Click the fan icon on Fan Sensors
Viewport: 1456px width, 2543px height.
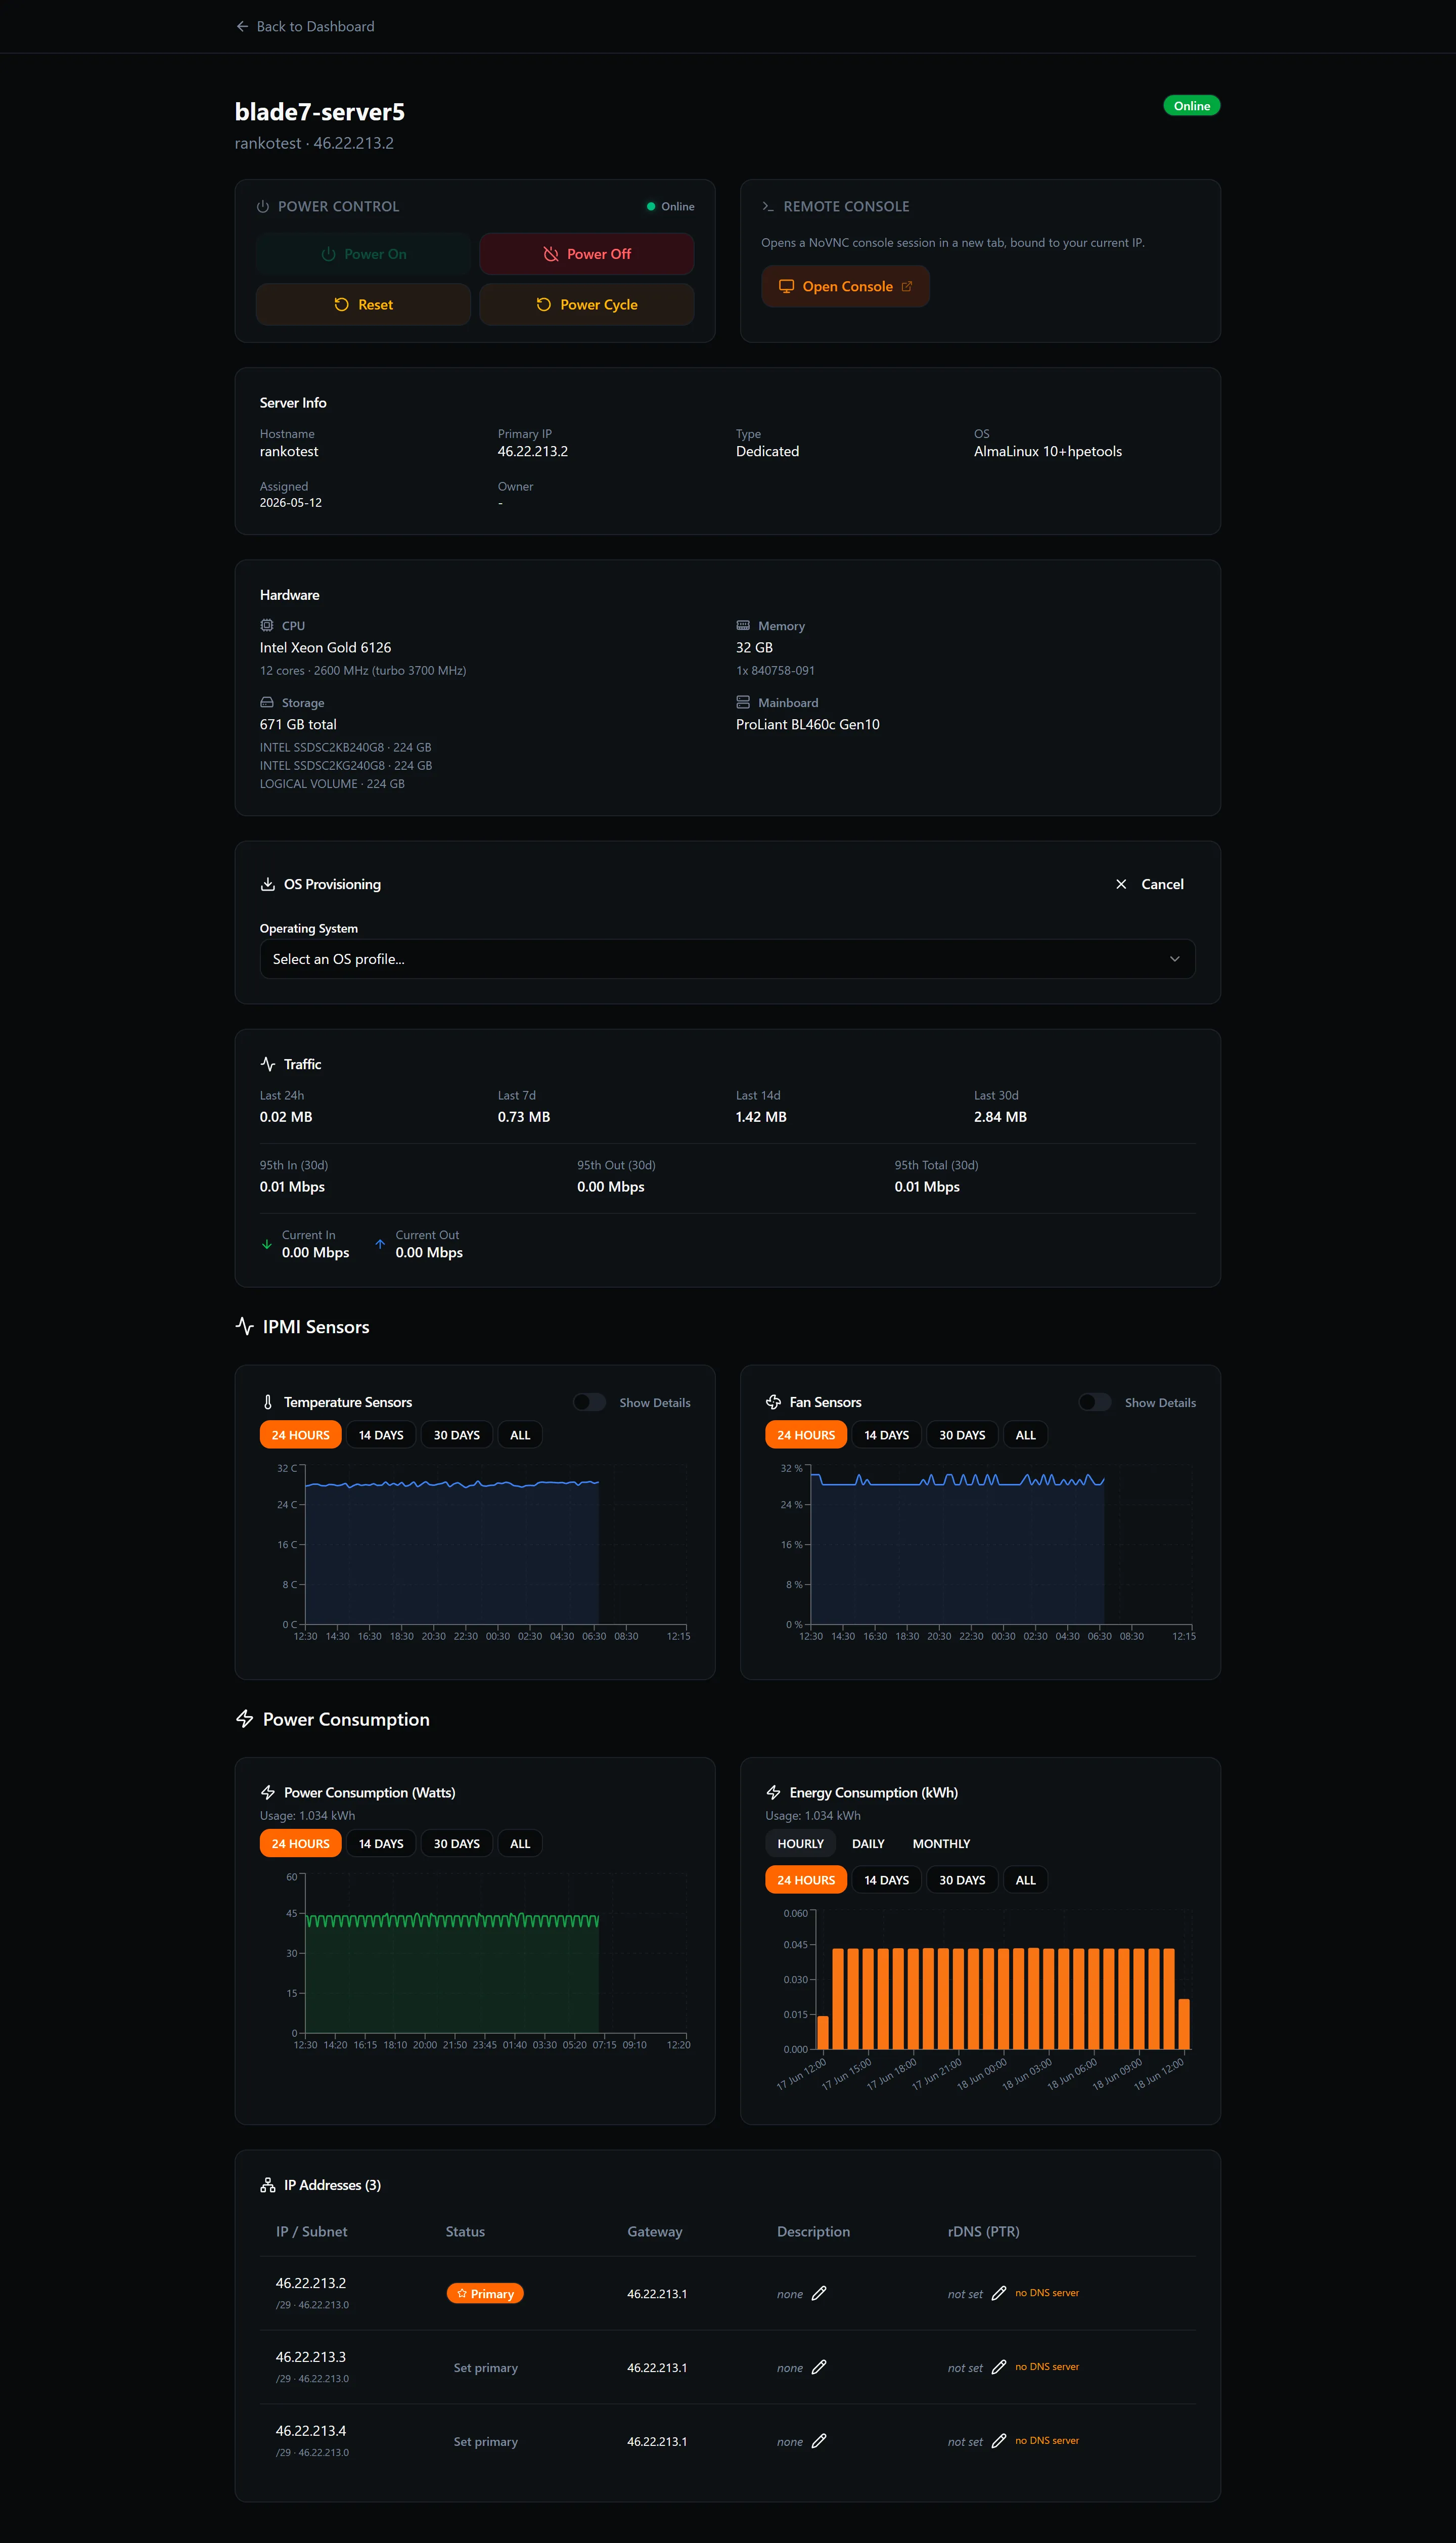(773, 1402)
